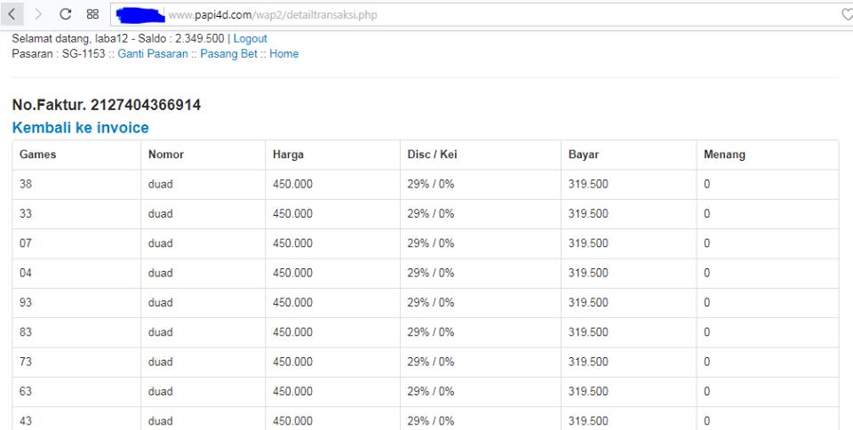This screenshot has width=853, height=430.
Task: Click the Disc / Kei column header
Action: point(432,155)
